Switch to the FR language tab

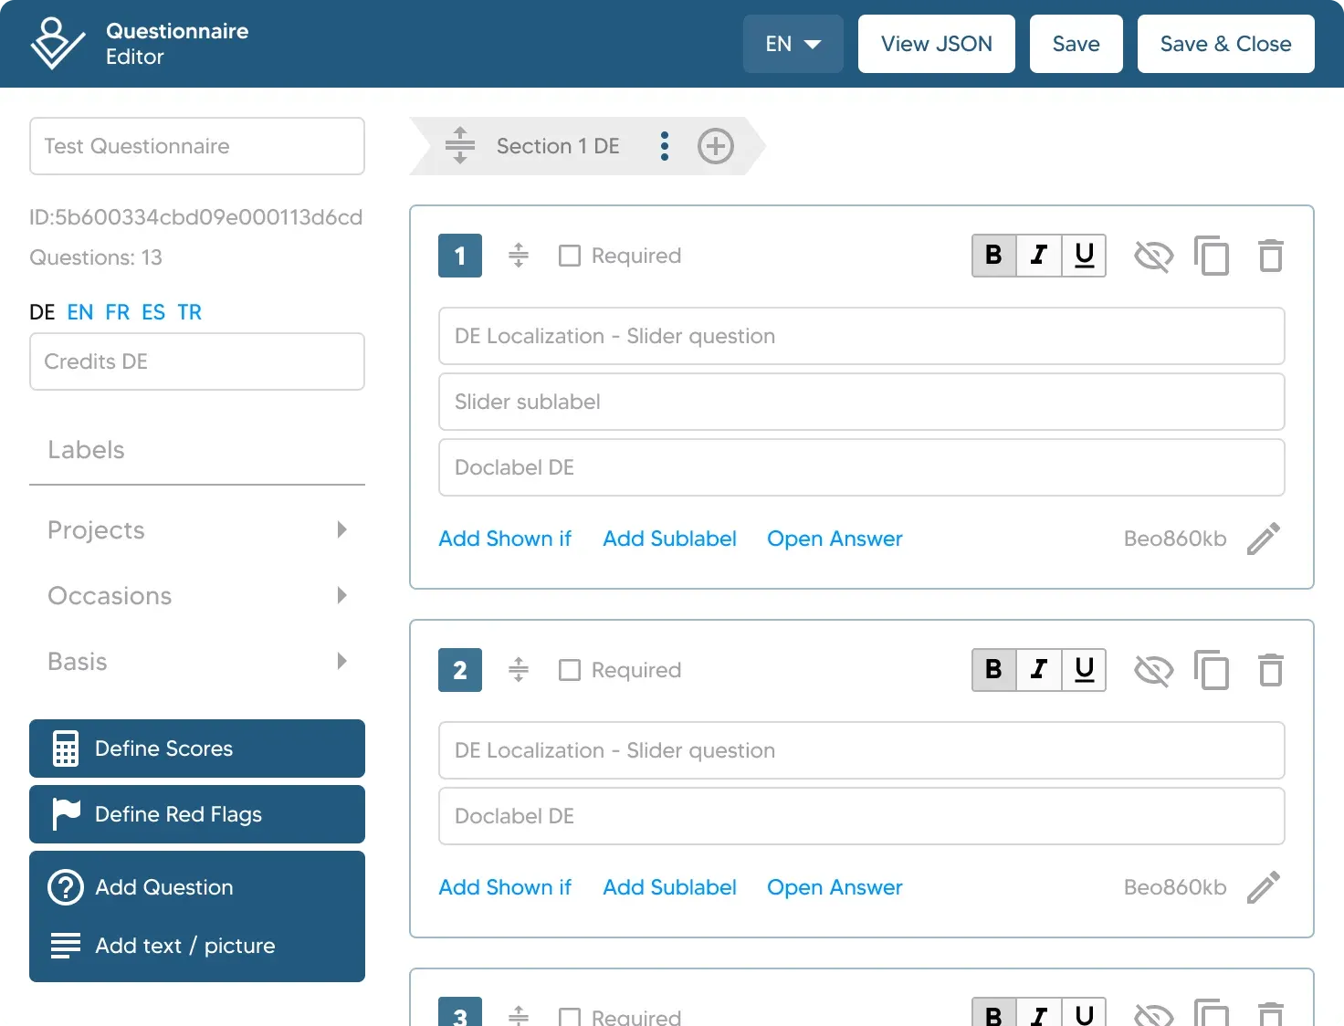point(117,312)
